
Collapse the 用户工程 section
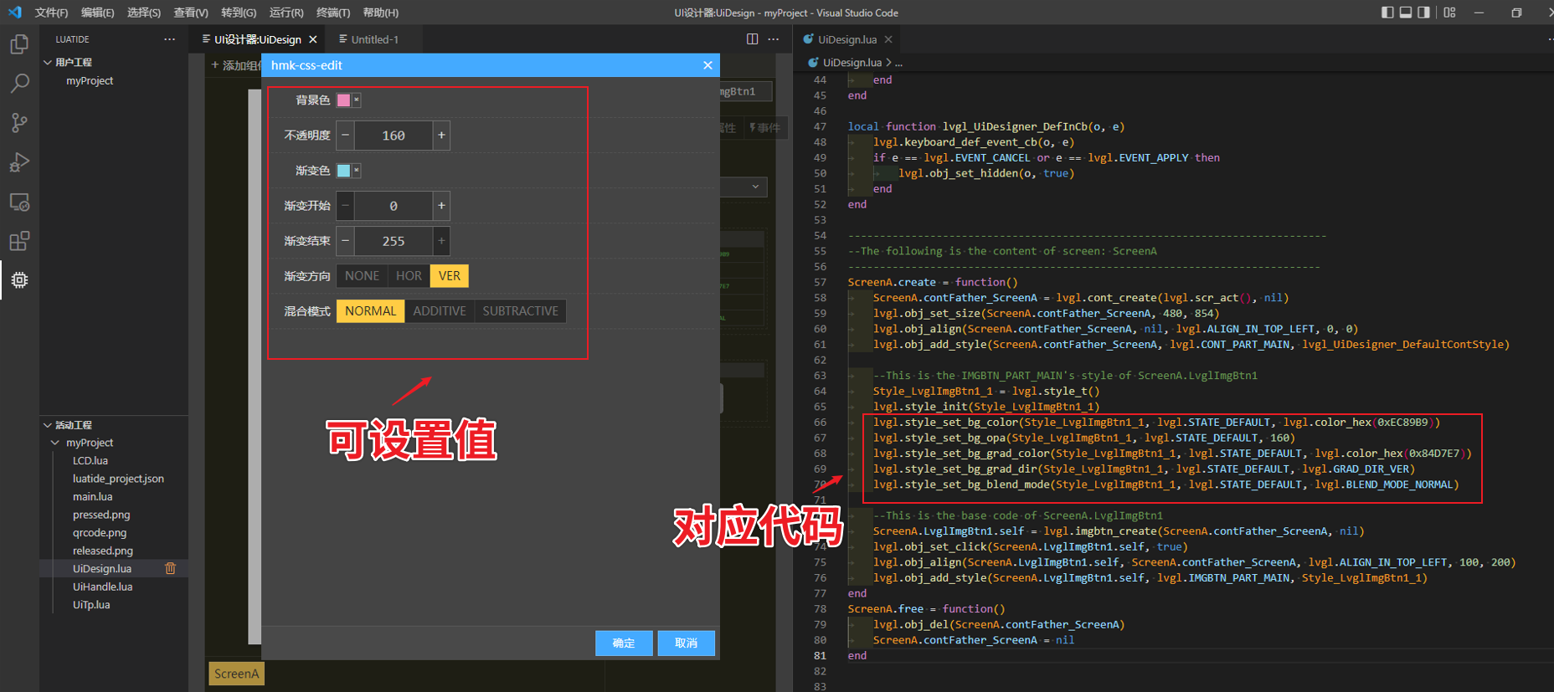(48, 63)
